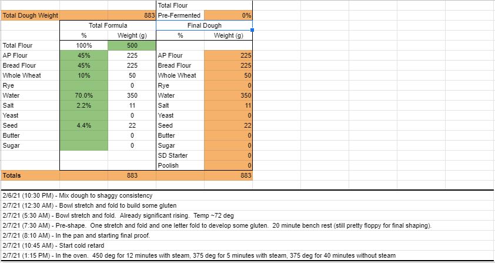This screenshot has width=495, height=263.
Task: Click the Salt 2.2% cell
Action: click(83, 105)
